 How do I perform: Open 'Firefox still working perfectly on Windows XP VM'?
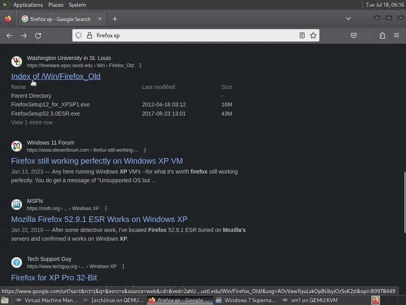tap(97, 161)
